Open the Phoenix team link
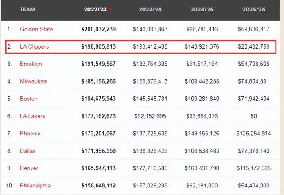284x195 pixels. tap(30, 133)
